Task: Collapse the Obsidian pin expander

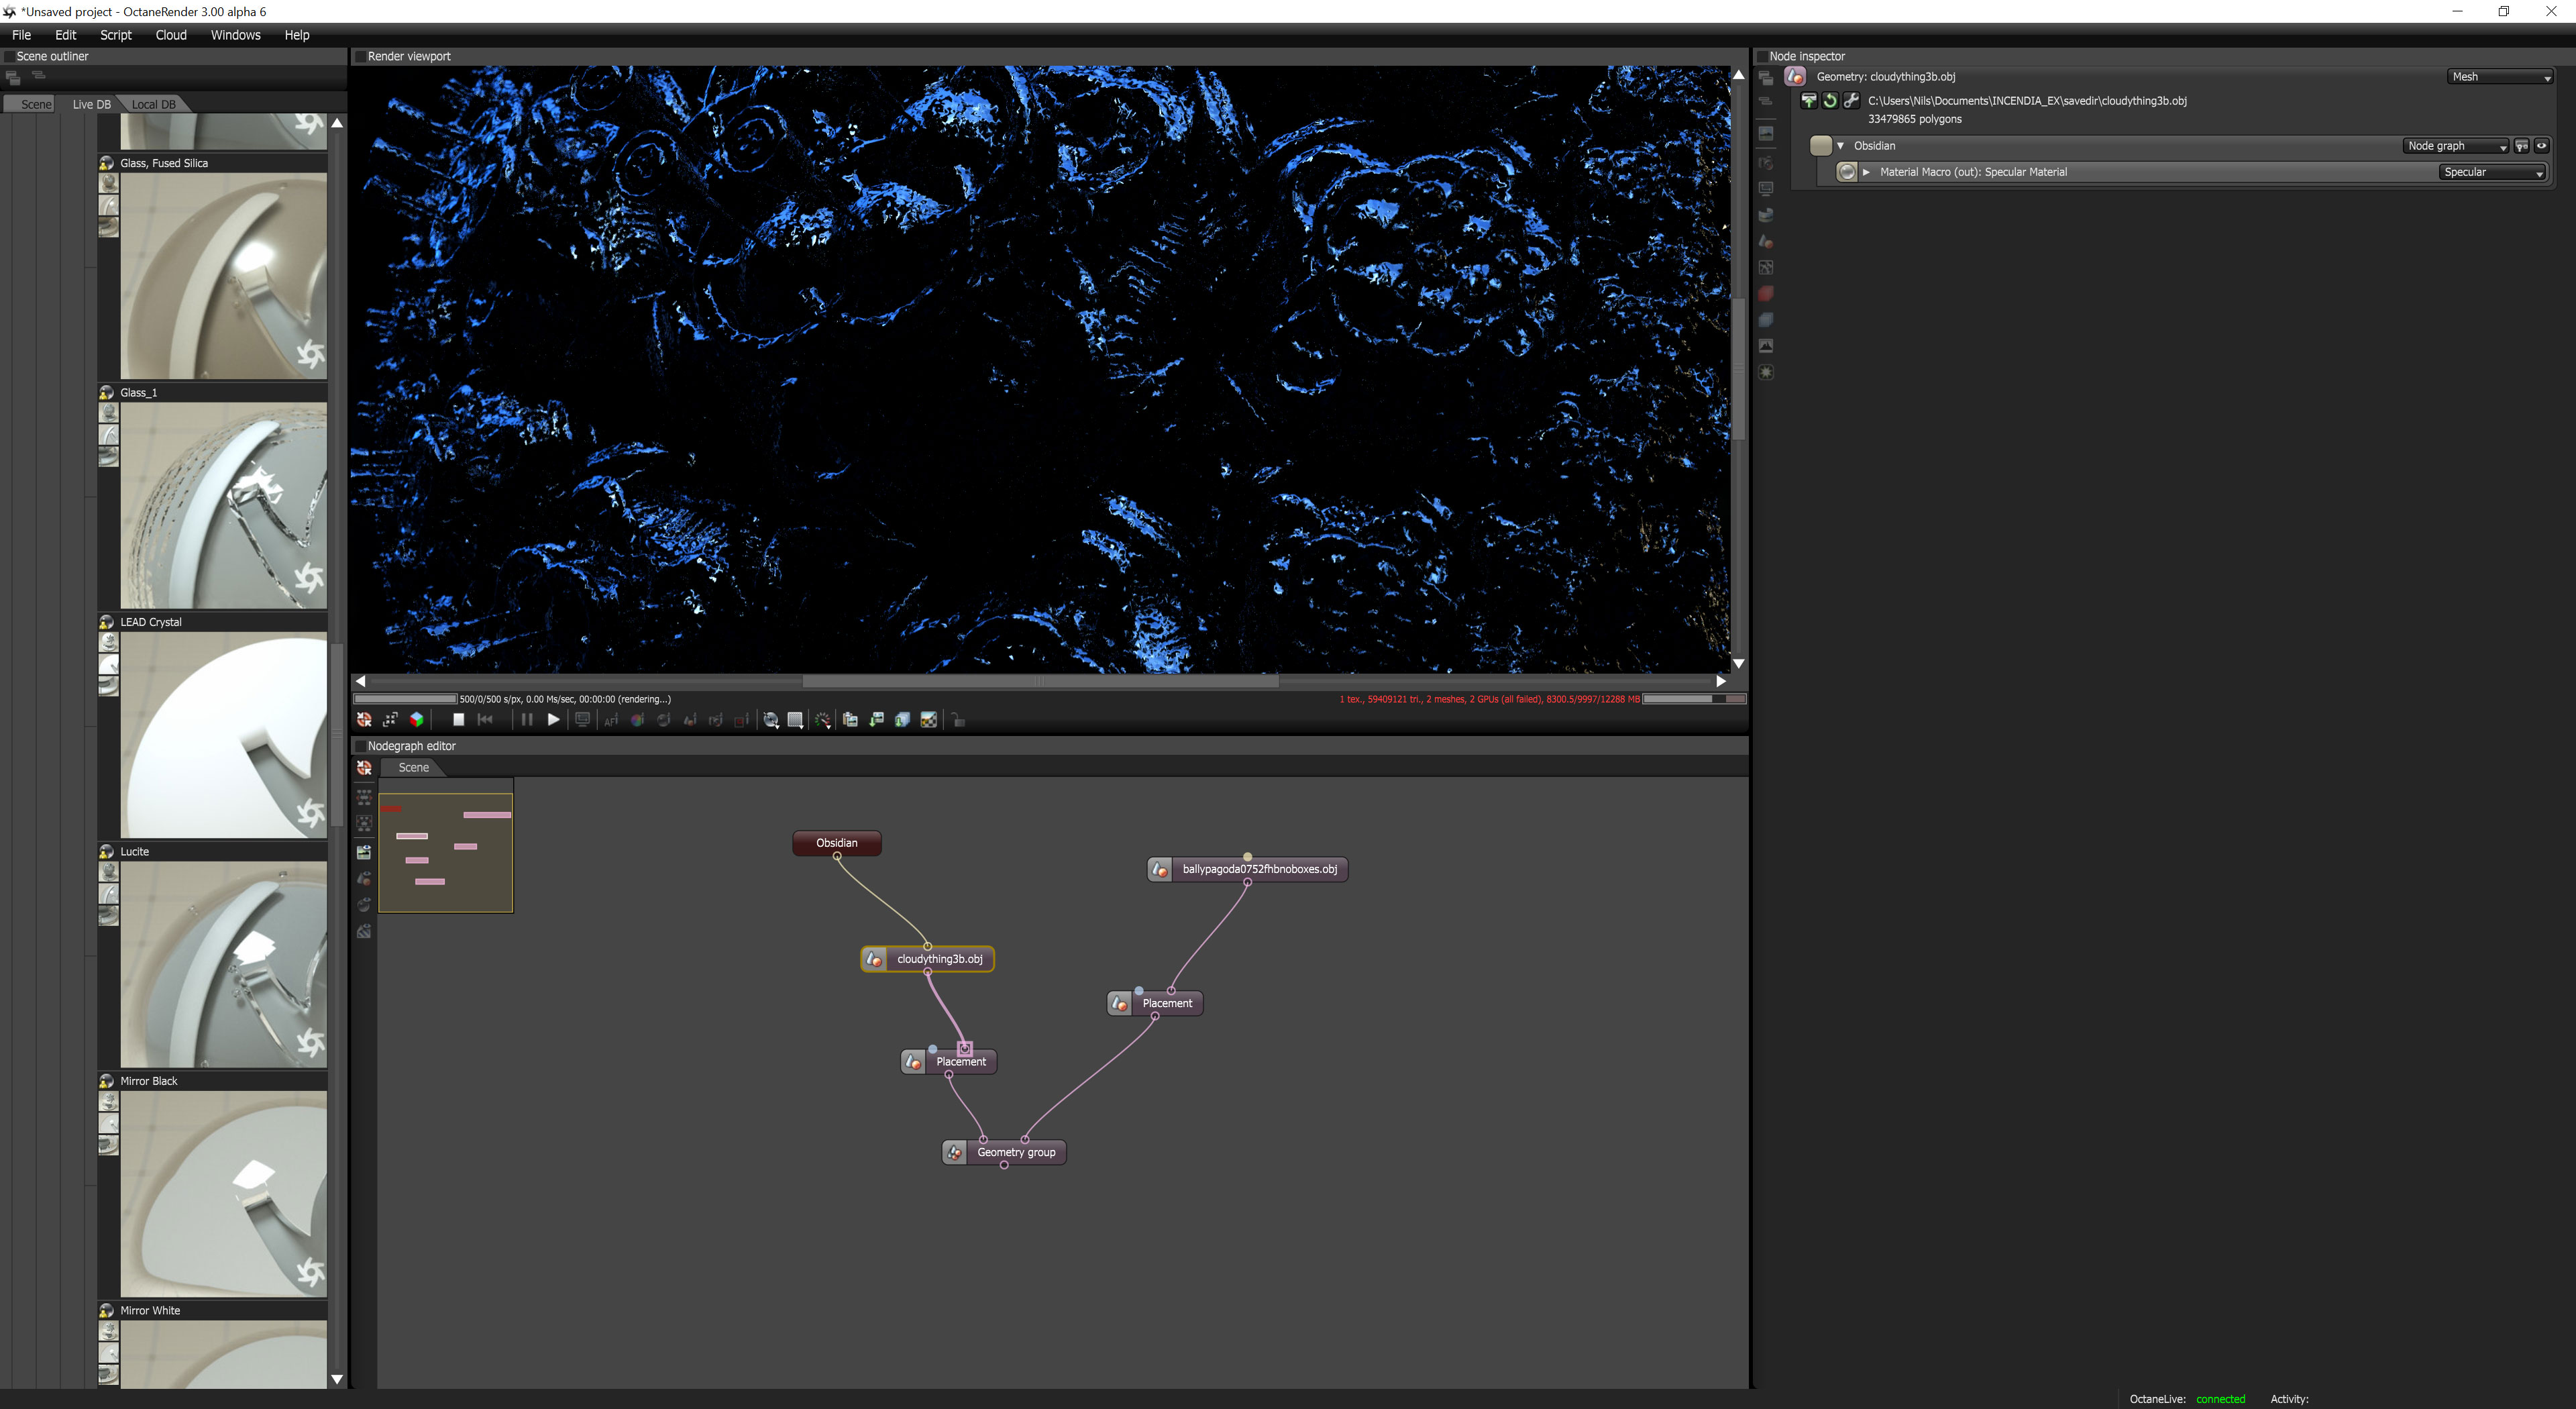Action: click(1840, 146)
